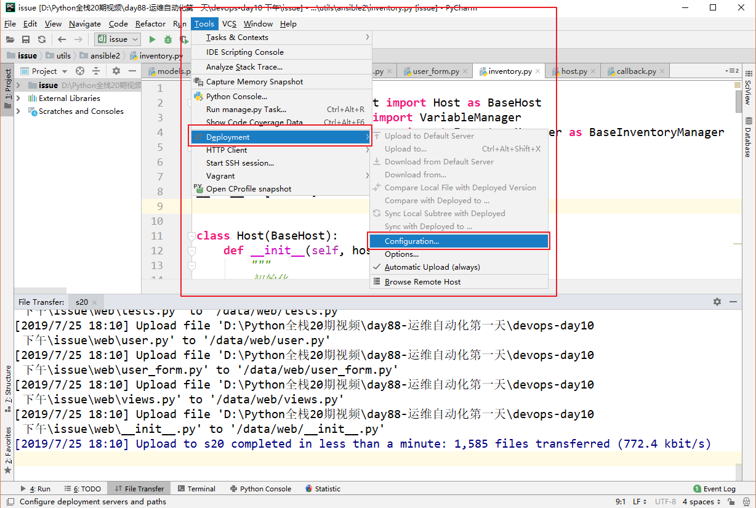The height and width of the screenshot is (508, 756).
Task: Show hidden editor tabs list dropdown
Action: (732, 71)
